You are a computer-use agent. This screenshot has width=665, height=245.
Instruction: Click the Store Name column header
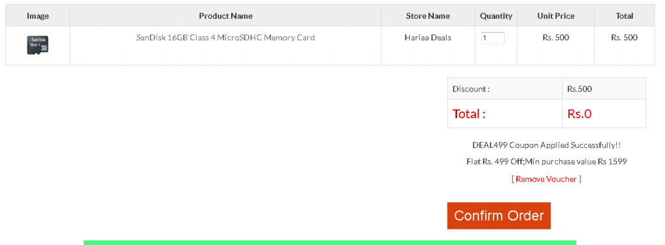tap(428, 16)
